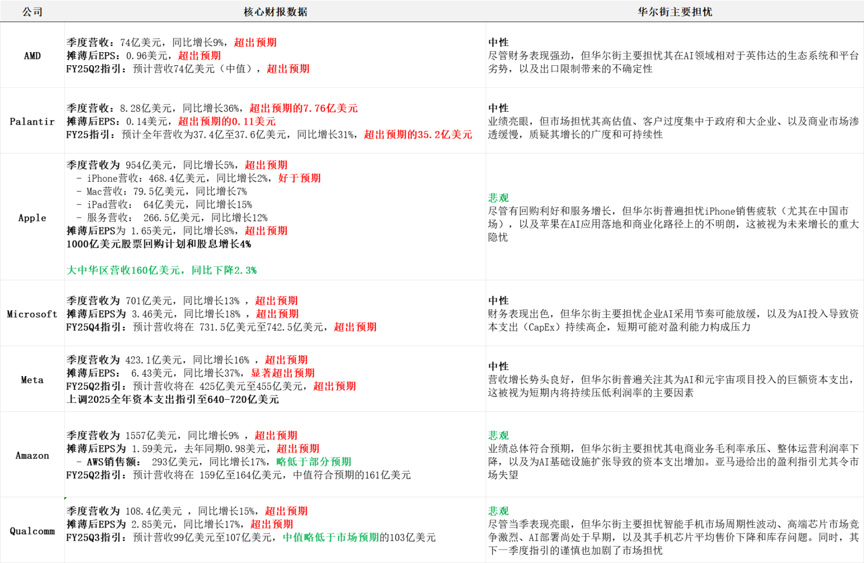This screenshot has height=563, width=864.
Task: Click the red 超出预期的35.2亿美元 text
Action: (418, 134)
